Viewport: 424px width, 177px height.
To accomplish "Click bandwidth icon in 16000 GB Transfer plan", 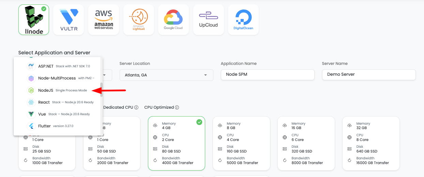I will point(349,160).
